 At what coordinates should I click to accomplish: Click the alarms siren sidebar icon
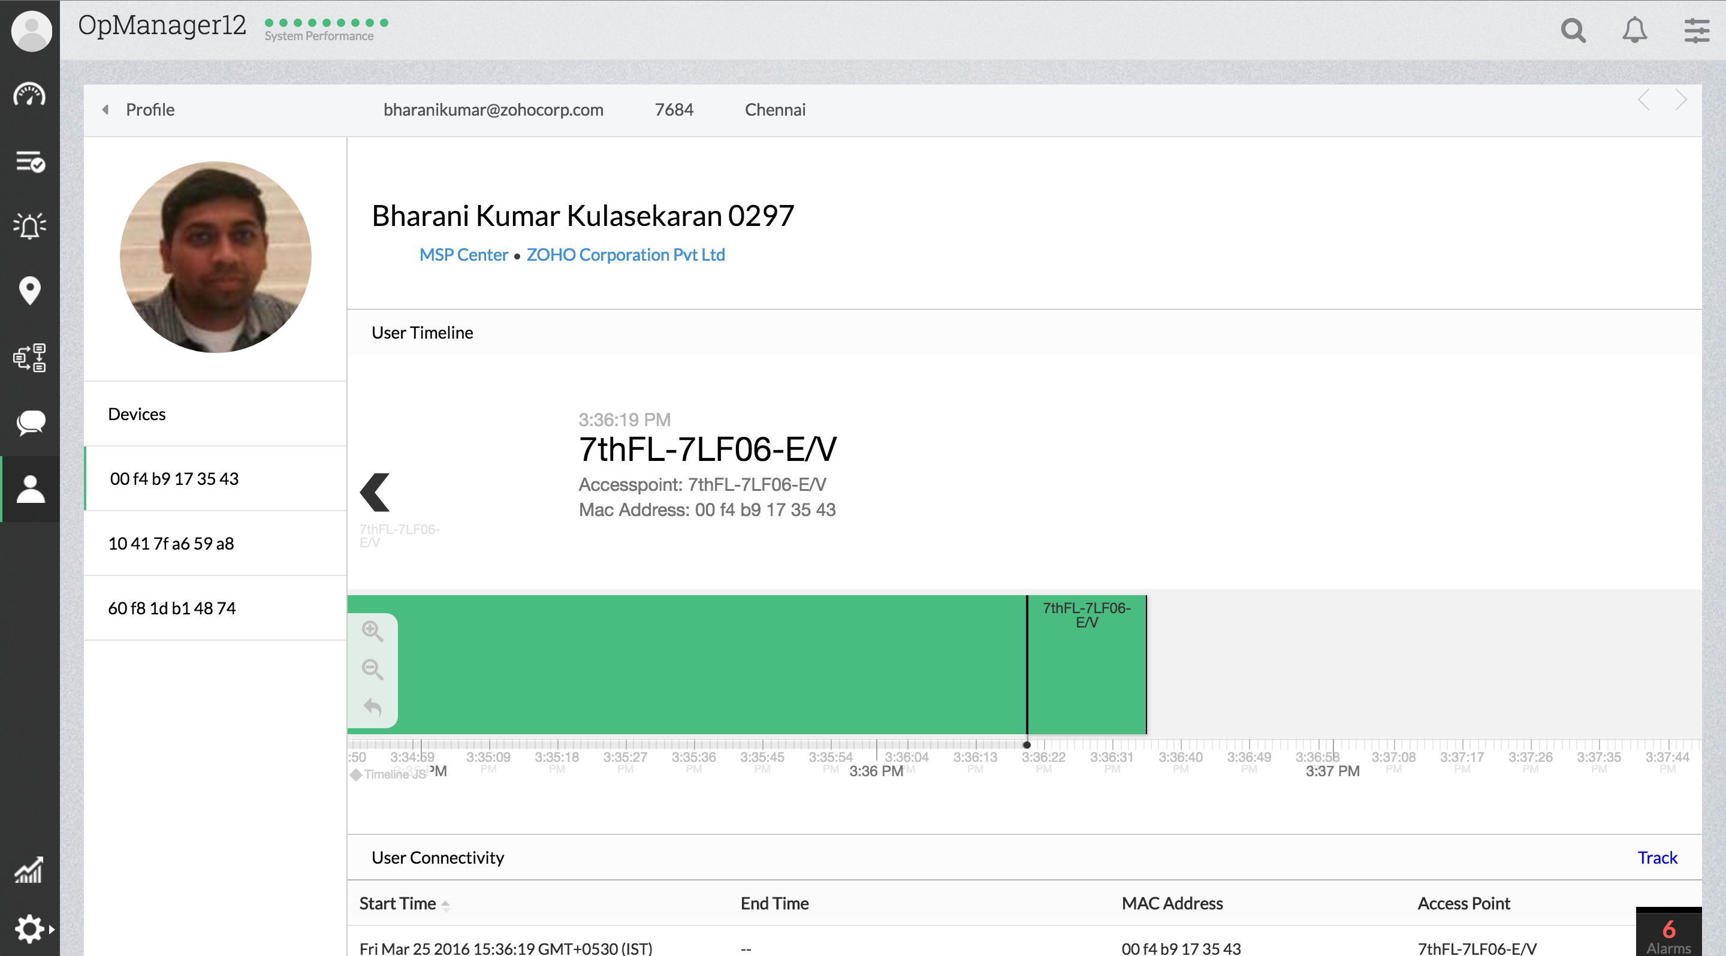tap(29, 226)
